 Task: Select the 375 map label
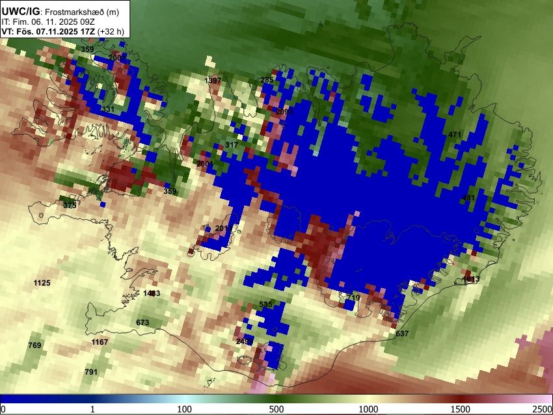coord(70,205)
